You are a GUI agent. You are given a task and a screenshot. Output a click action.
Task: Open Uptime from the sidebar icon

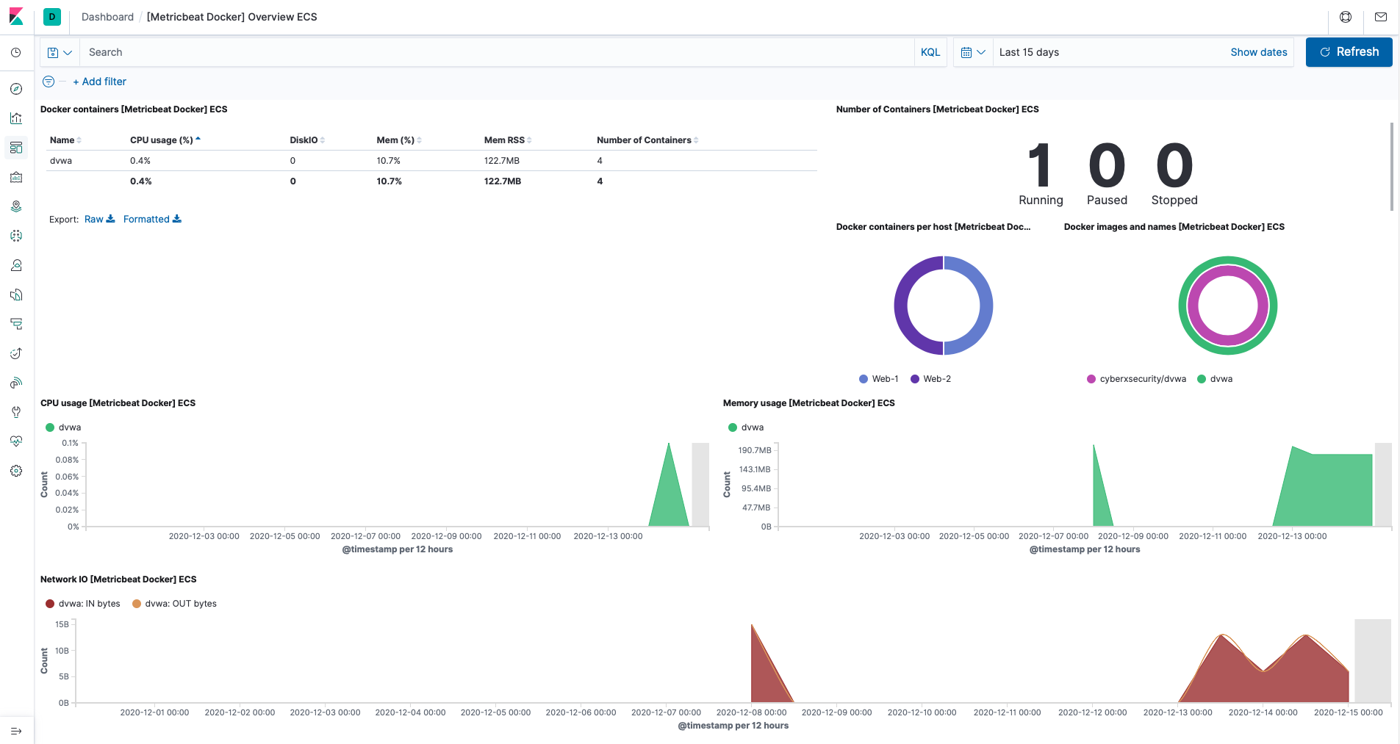[x=16, y=353]
